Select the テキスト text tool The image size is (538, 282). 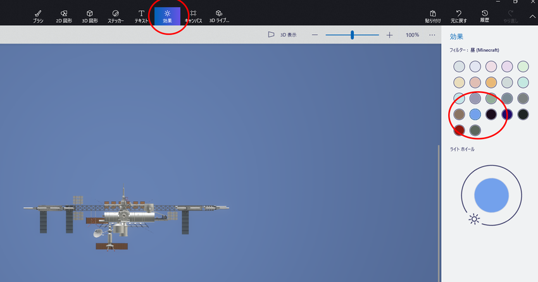(141, 16)
